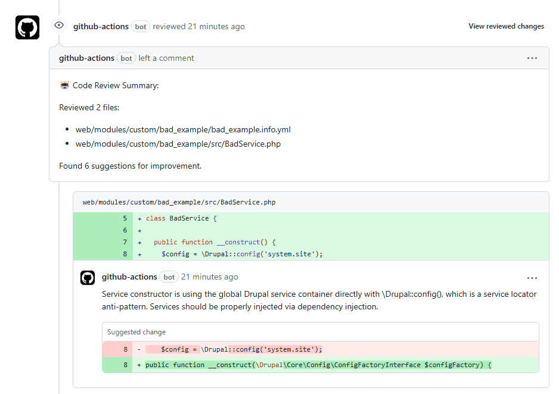This screenshot has width=559, height=394.
Task: Select diff line number 8 in code
Action: pos(125,254)
